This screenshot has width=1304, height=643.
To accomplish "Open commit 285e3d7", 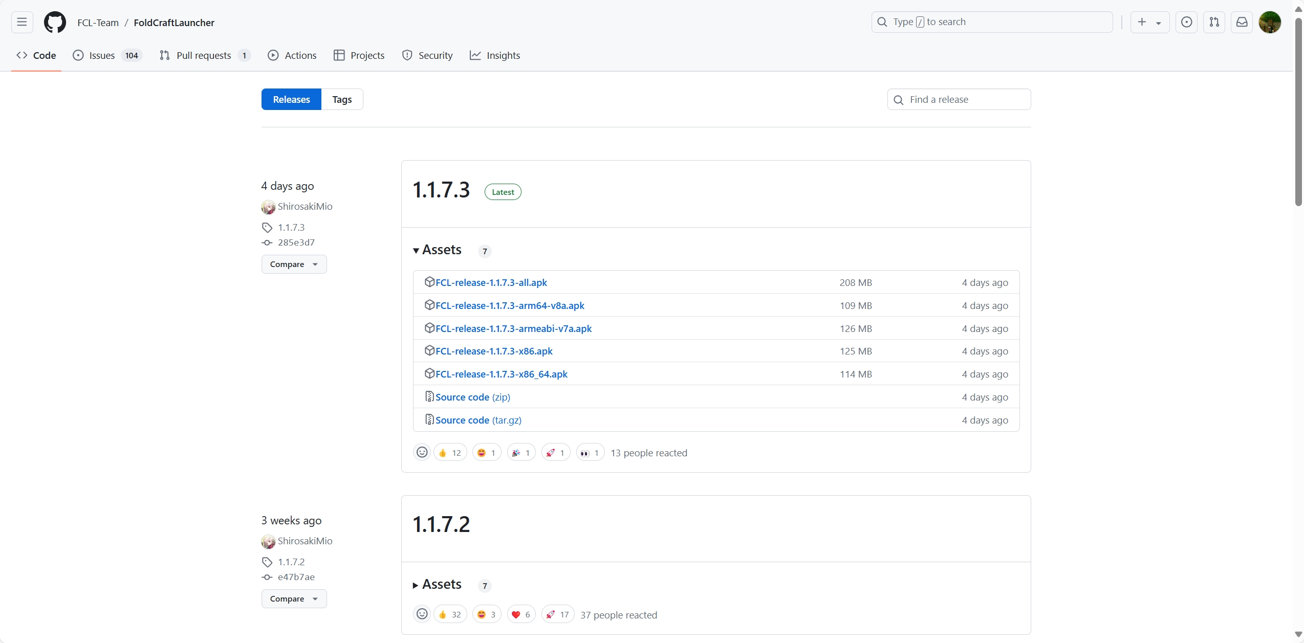I will click(296, 242).
